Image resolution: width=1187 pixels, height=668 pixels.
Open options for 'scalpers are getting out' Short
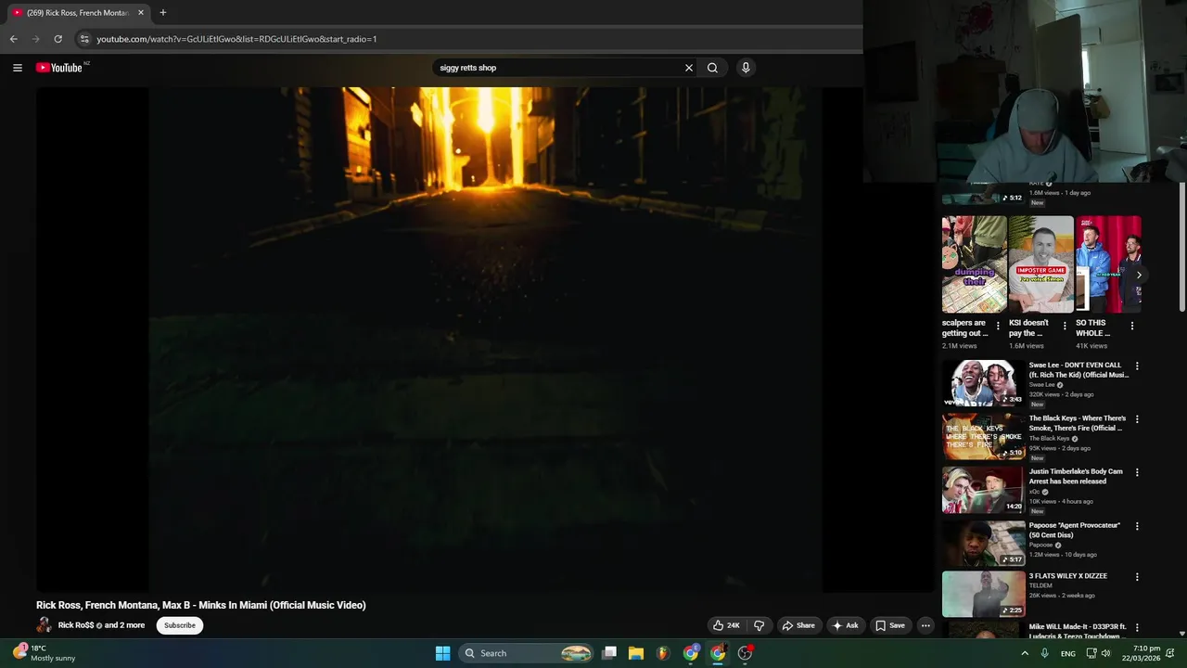click(x=998, y=326)
